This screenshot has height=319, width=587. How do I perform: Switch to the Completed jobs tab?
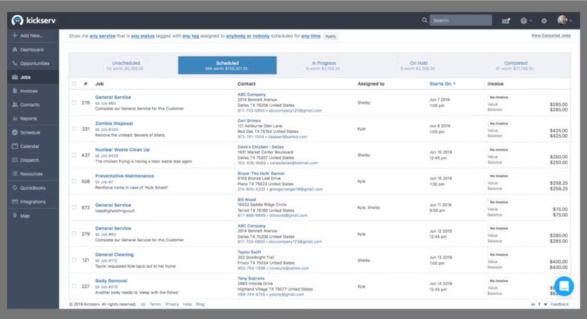516,65
